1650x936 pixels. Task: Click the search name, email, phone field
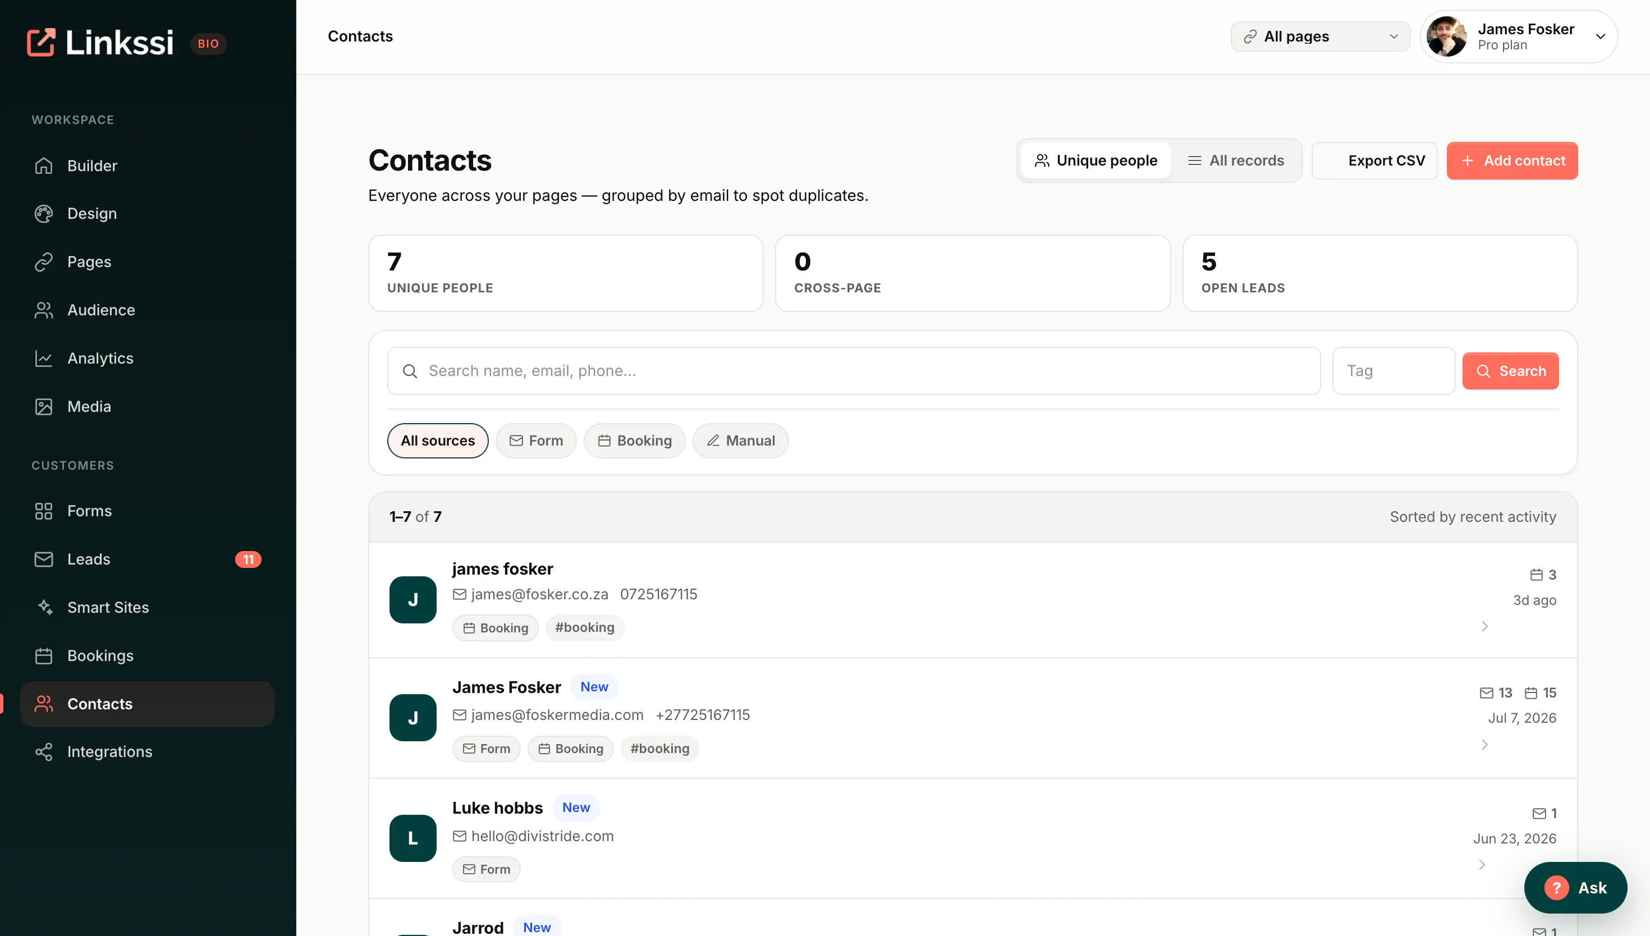854,371
